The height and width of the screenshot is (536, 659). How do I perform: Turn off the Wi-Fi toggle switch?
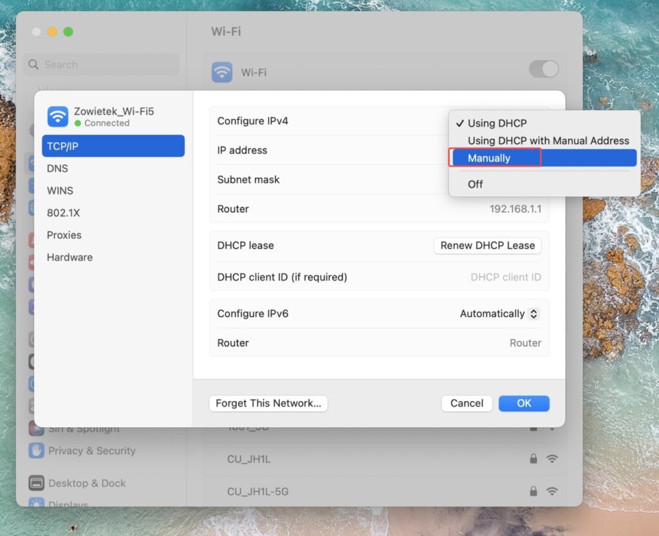coord(544,69)
